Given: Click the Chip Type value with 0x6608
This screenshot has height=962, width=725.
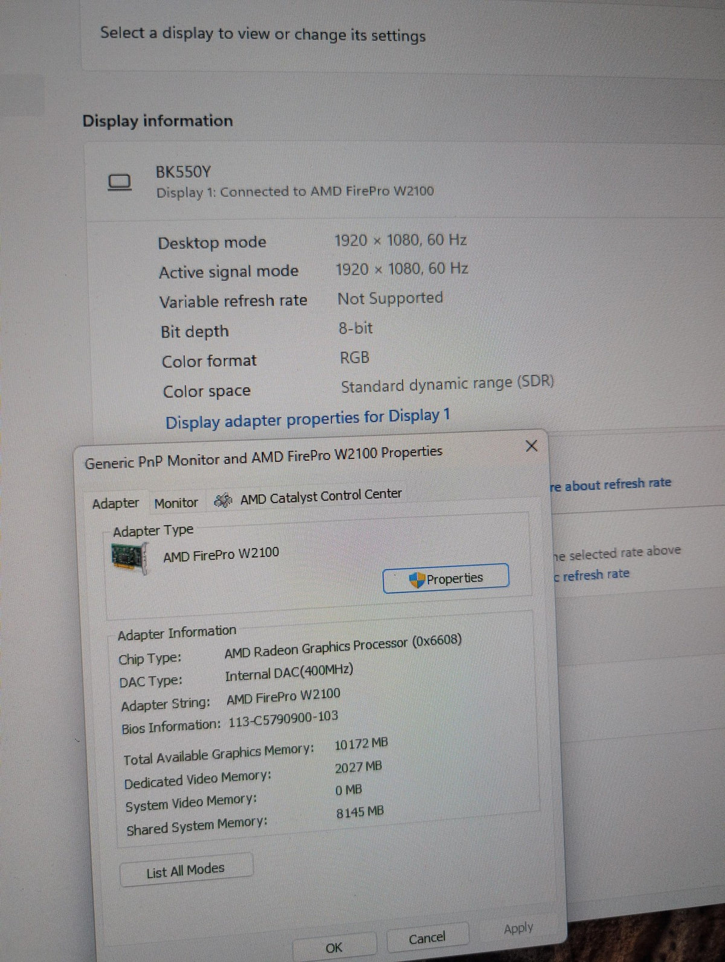Looking at the screenshot, I should click(x=343, y=646).
